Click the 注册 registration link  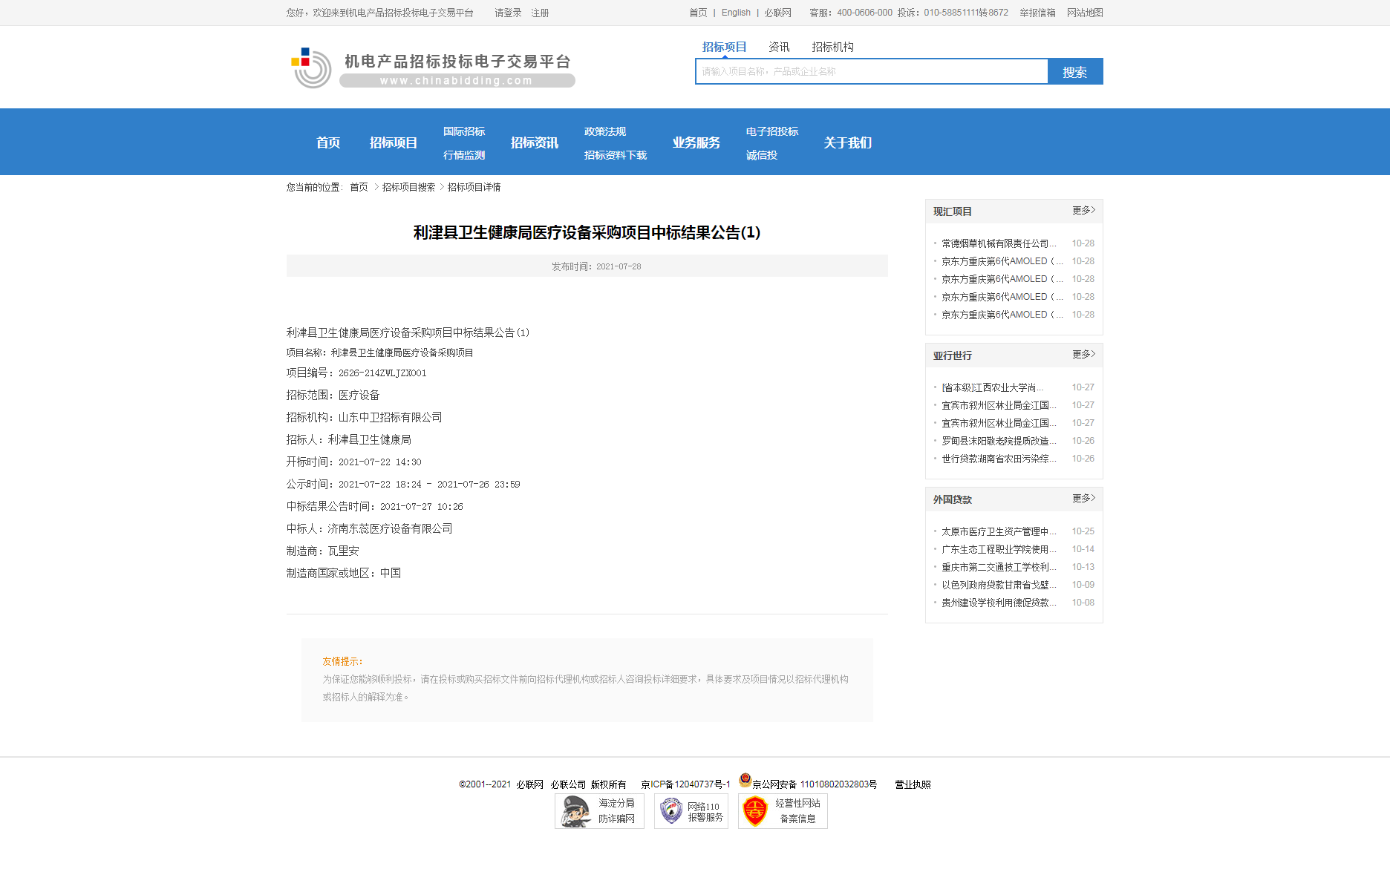[540, 13]
